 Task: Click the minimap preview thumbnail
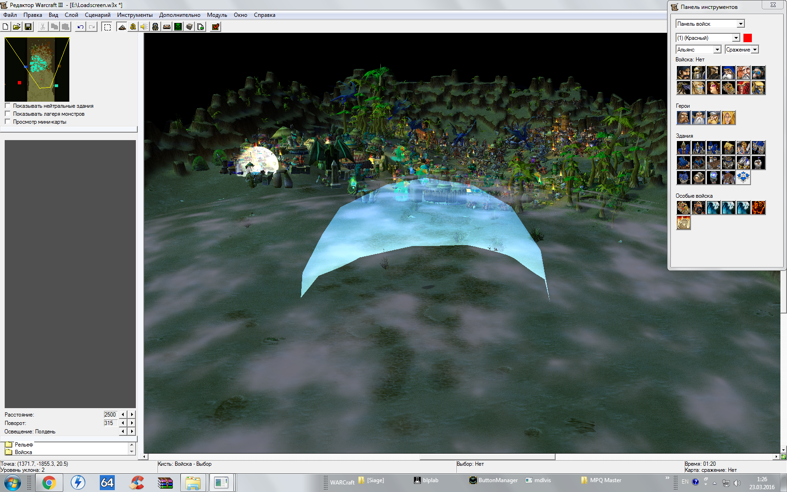pos(37,69)
